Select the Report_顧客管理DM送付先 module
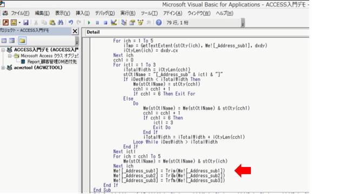Screen dimensions: 346x194 52,62
